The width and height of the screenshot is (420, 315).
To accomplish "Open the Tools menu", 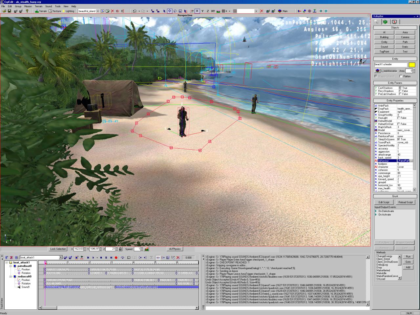I will pos(58,6).
